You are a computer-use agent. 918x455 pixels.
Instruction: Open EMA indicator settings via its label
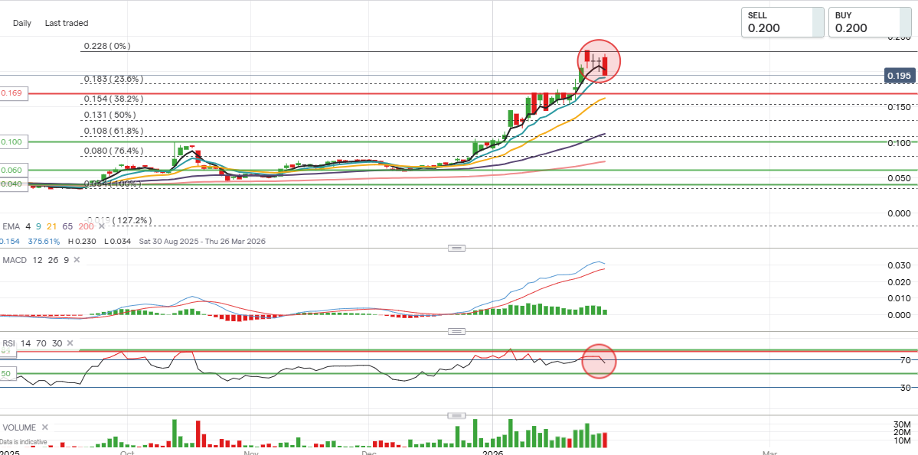coord(11,226)
